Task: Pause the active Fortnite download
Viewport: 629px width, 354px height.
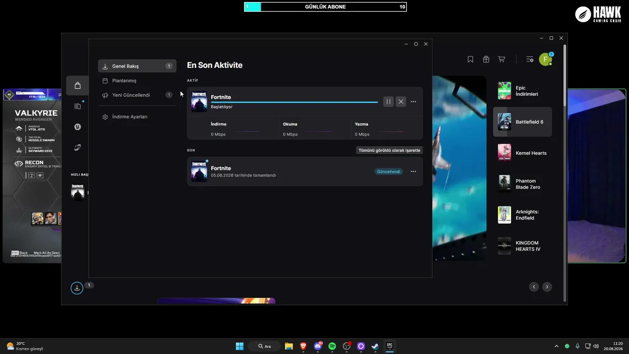Action: click(x=388, y=102)
